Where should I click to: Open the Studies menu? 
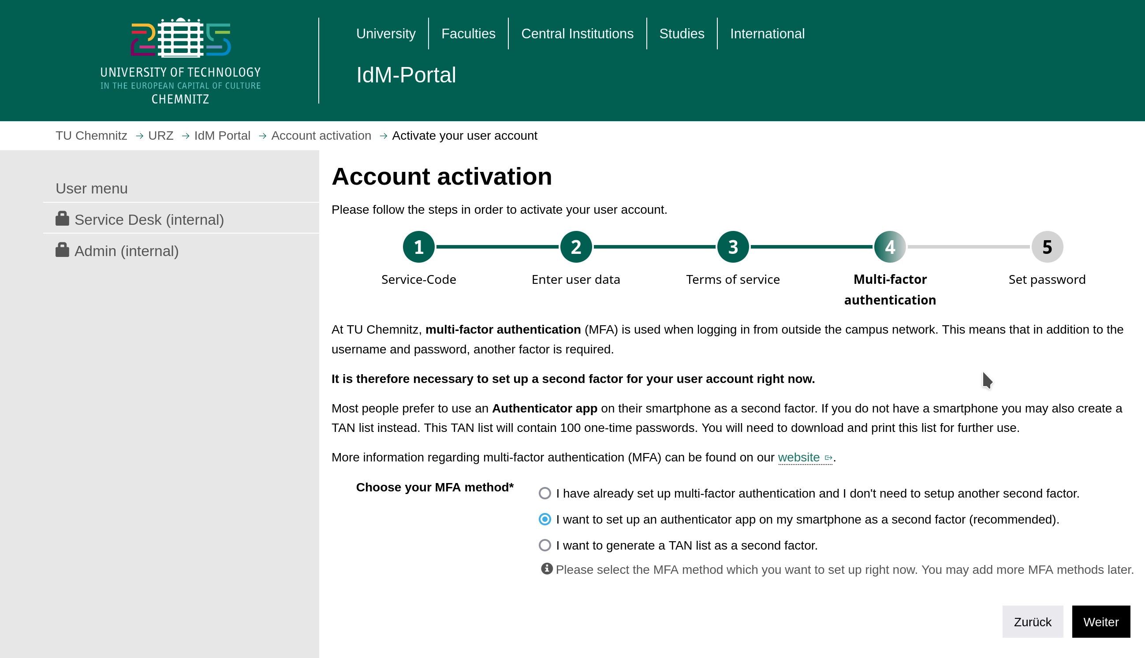681,33
